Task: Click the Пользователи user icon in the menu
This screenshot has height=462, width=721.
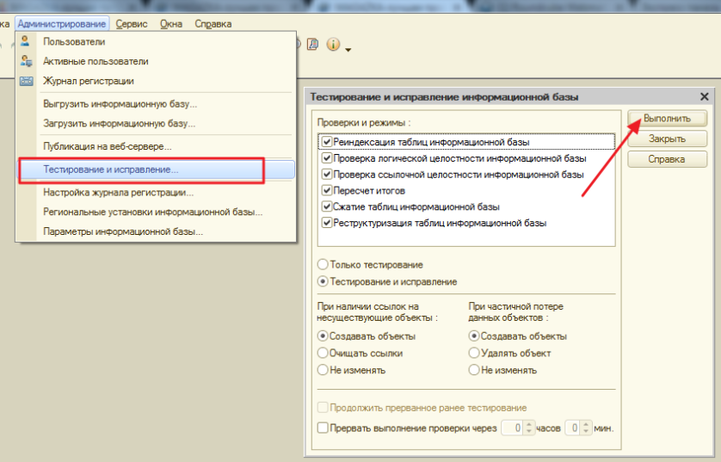Action: [25, 41]
